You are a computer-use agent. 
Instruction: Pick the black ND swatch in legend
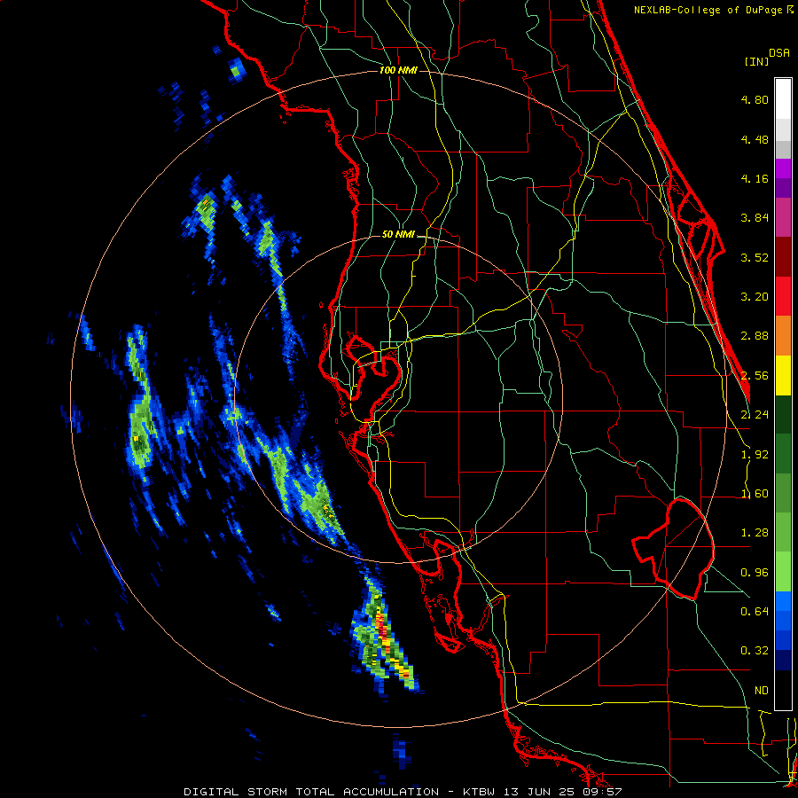[783, 690]
